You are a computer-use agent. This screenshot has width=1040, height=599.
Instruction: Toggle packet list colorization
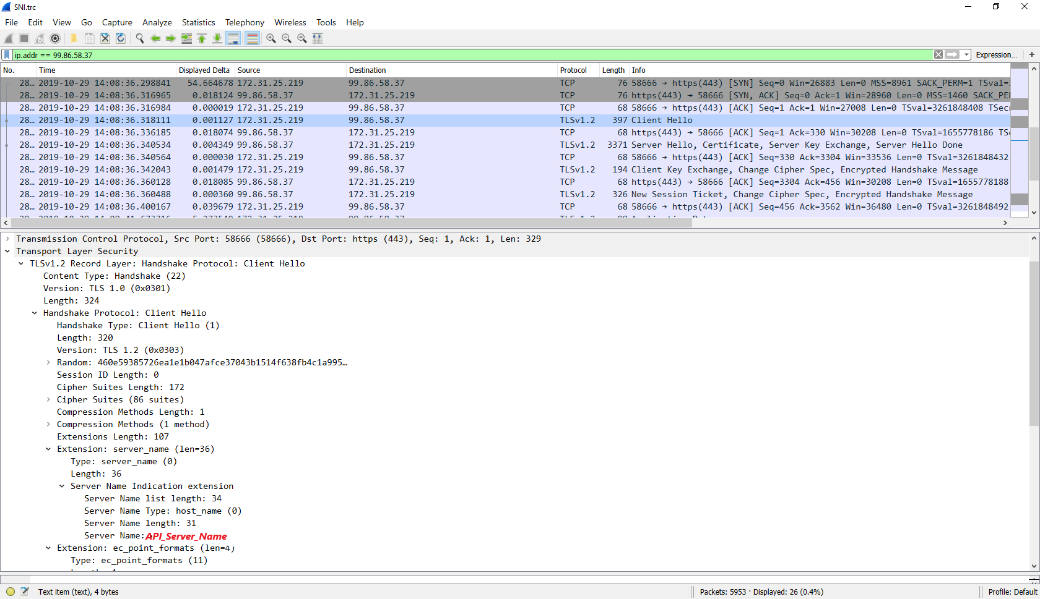pos(253,38)
